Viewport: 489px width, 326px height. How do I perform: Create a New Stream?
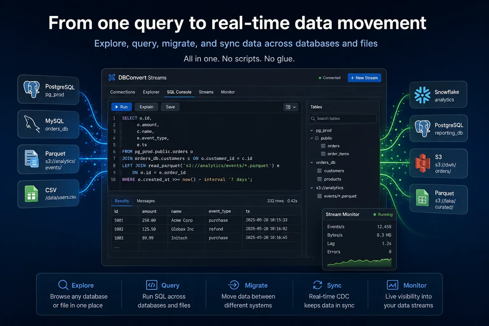coord(364,78)
